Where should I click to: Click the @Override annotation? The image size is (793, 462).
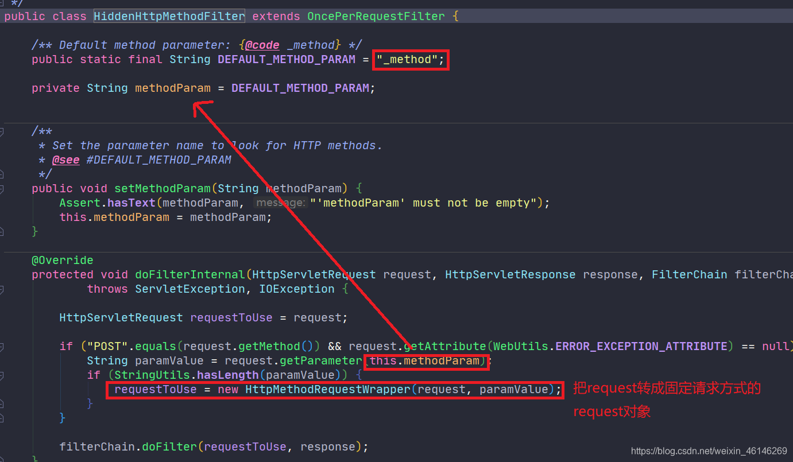(x=63, y=260)
